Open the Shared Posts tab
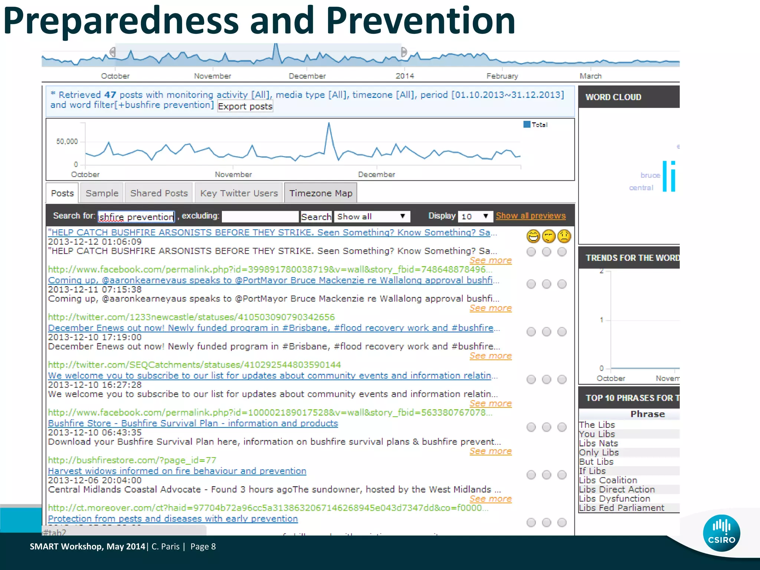 tap(159, 193)
